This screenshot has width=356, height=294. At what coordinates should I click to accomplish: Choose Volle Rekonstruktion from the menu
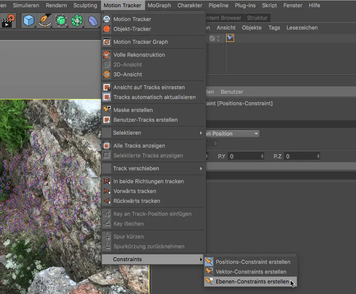point(153,55)
